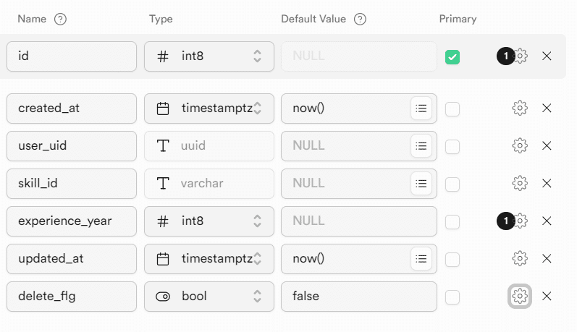Image resolution: width=577 pixels, height=332 pixels.
Task: Click help icon beside Default Value header
Action: (x=361, y=20)
